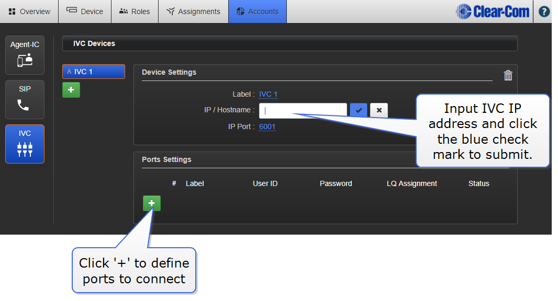Open the Overview tab
The height and width of the screenshot is (301, 558).
(x=29, y=11)
